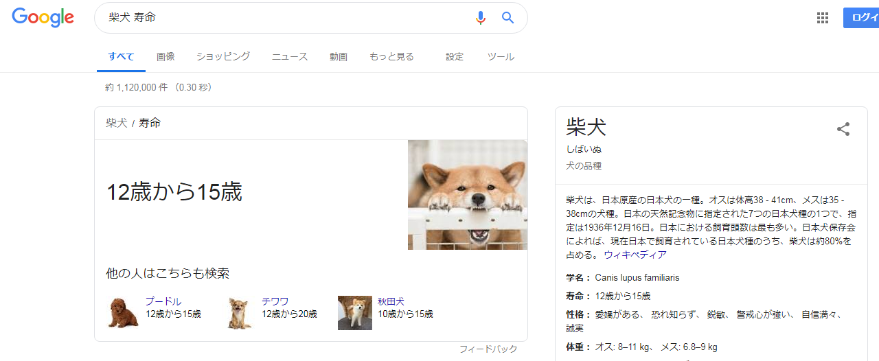Click the 犬の品種 subtitle
The width and height of the screenshot is (879, 361).
click(584, 166)
